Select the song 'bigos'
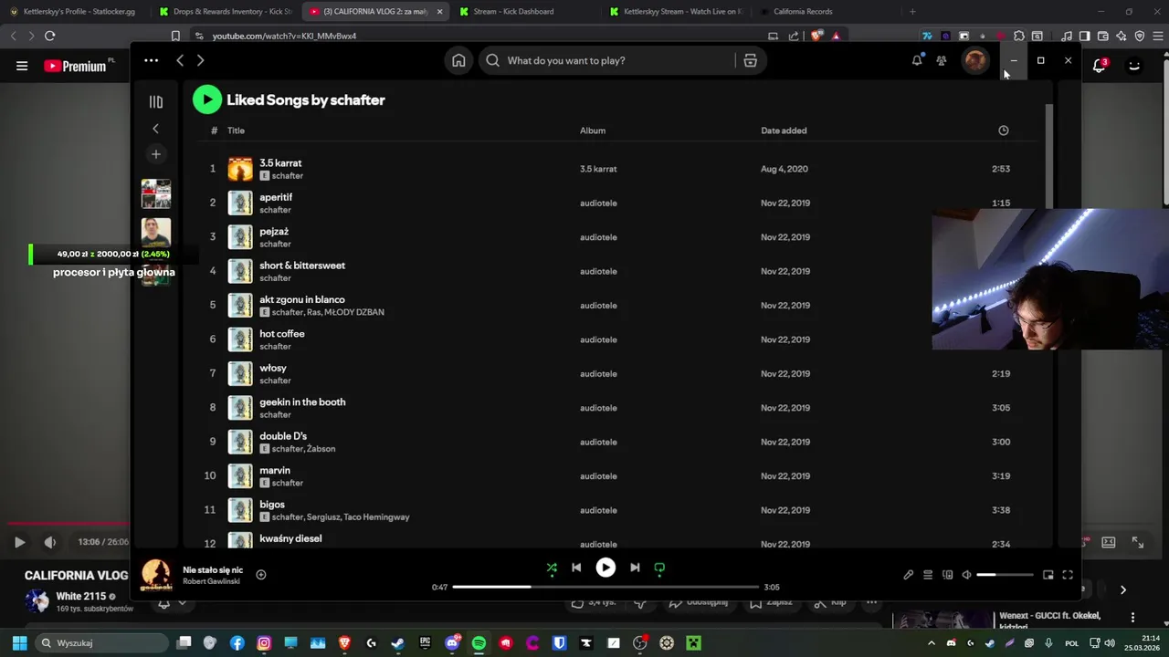The width and height of the screenshot is (1169, 657). click(x=272, y=504)
